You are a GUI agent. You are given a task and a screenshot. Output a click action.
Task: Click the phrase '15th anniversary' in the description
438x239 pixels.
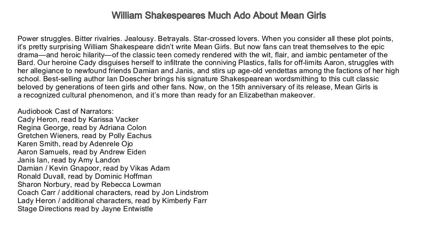248,88
